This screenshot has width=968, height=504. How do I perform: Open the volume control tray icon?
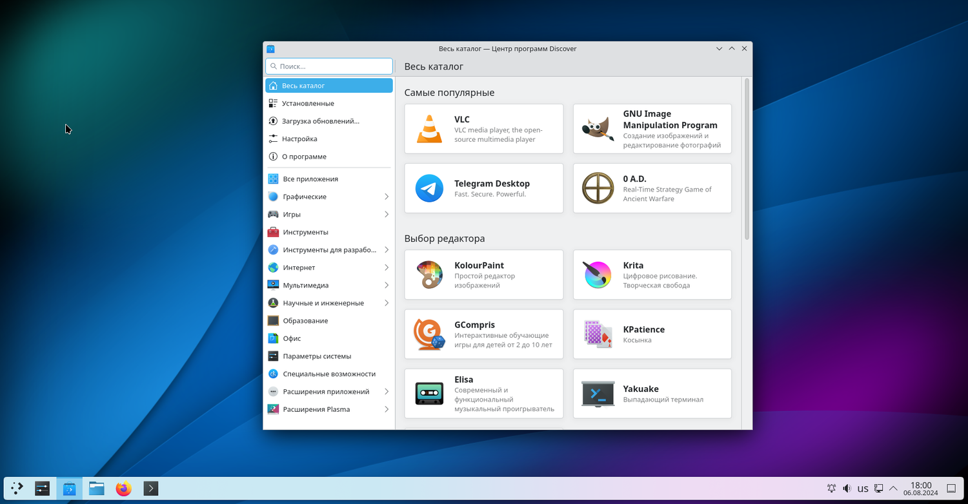pos(847,489)
